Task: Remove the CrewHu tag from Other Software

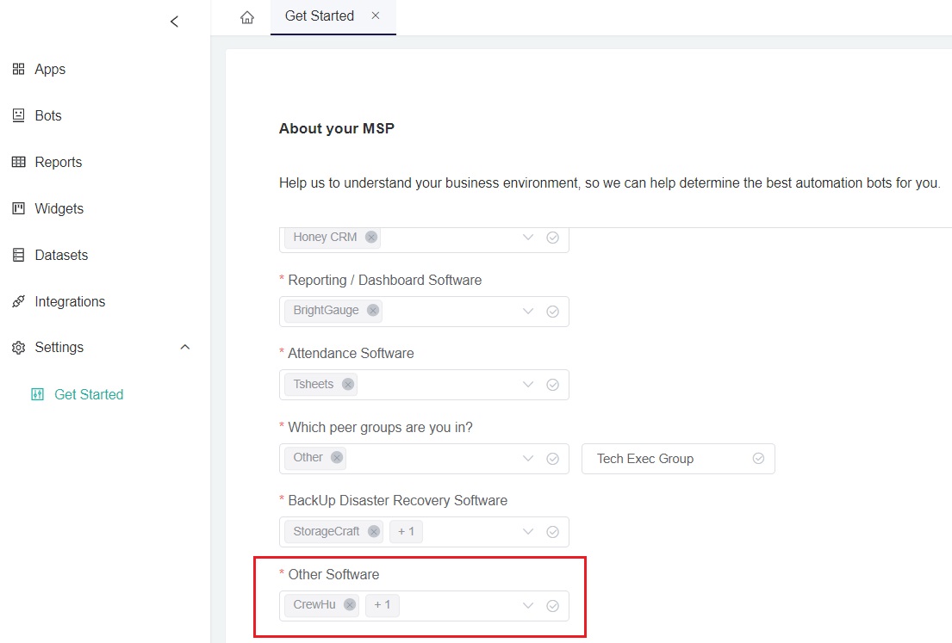Action: click(349, 605)
